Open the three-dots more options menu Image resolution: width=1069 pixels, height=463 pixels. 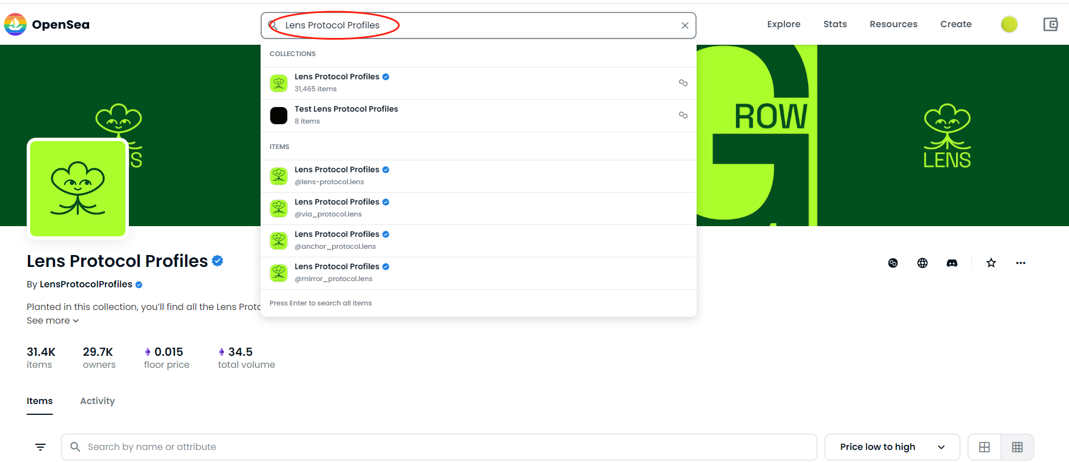(1020, 263)
